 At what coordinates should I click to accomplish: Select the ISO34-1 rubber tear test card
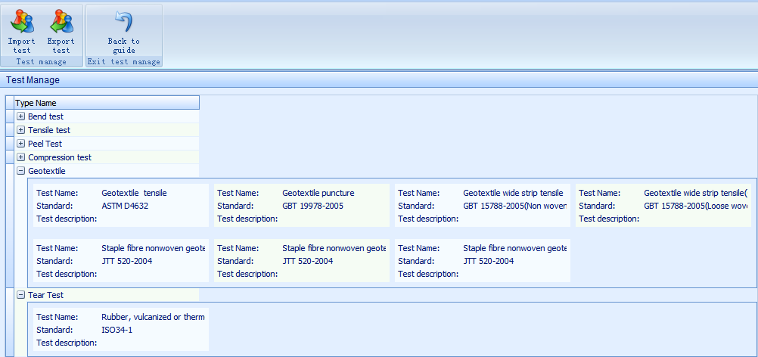pos(119,330)
